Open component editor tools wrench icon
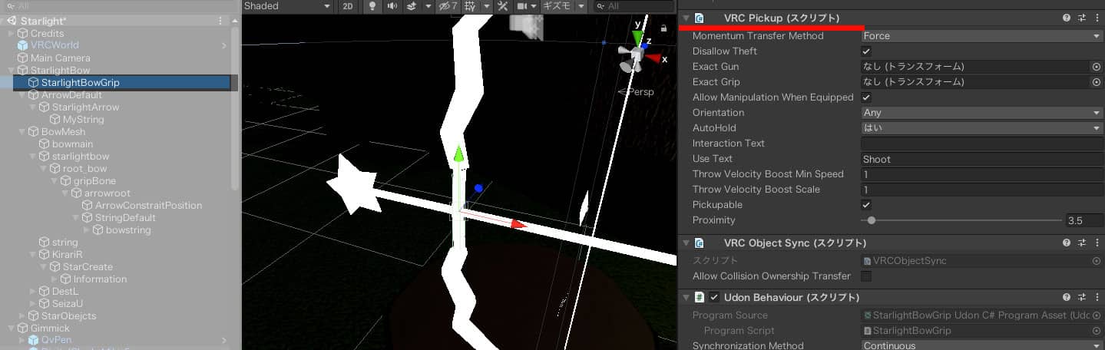This screenshot has height=350, width=1105. [503, 6]
